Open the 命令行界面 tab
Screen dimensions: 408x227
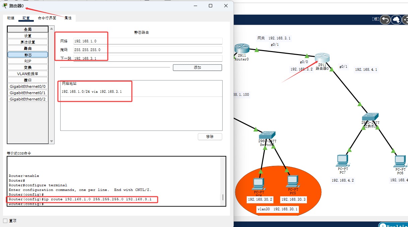[47, 18]
